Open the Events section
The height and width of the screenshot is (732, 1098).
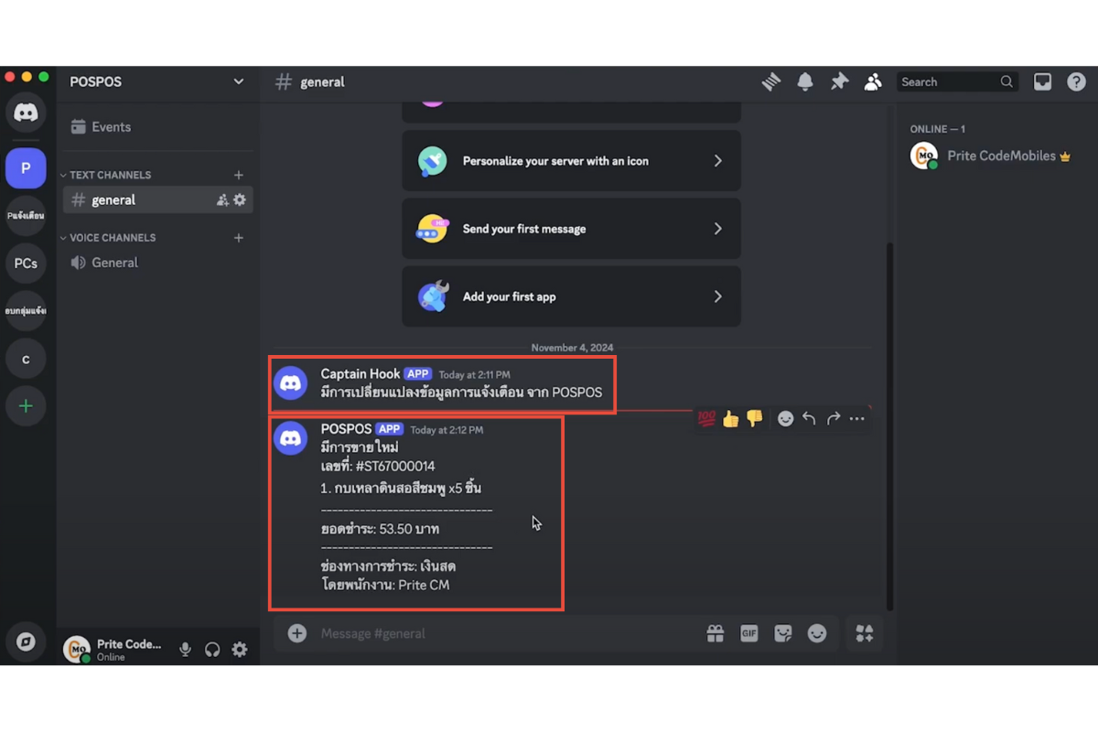coord(111,127)
